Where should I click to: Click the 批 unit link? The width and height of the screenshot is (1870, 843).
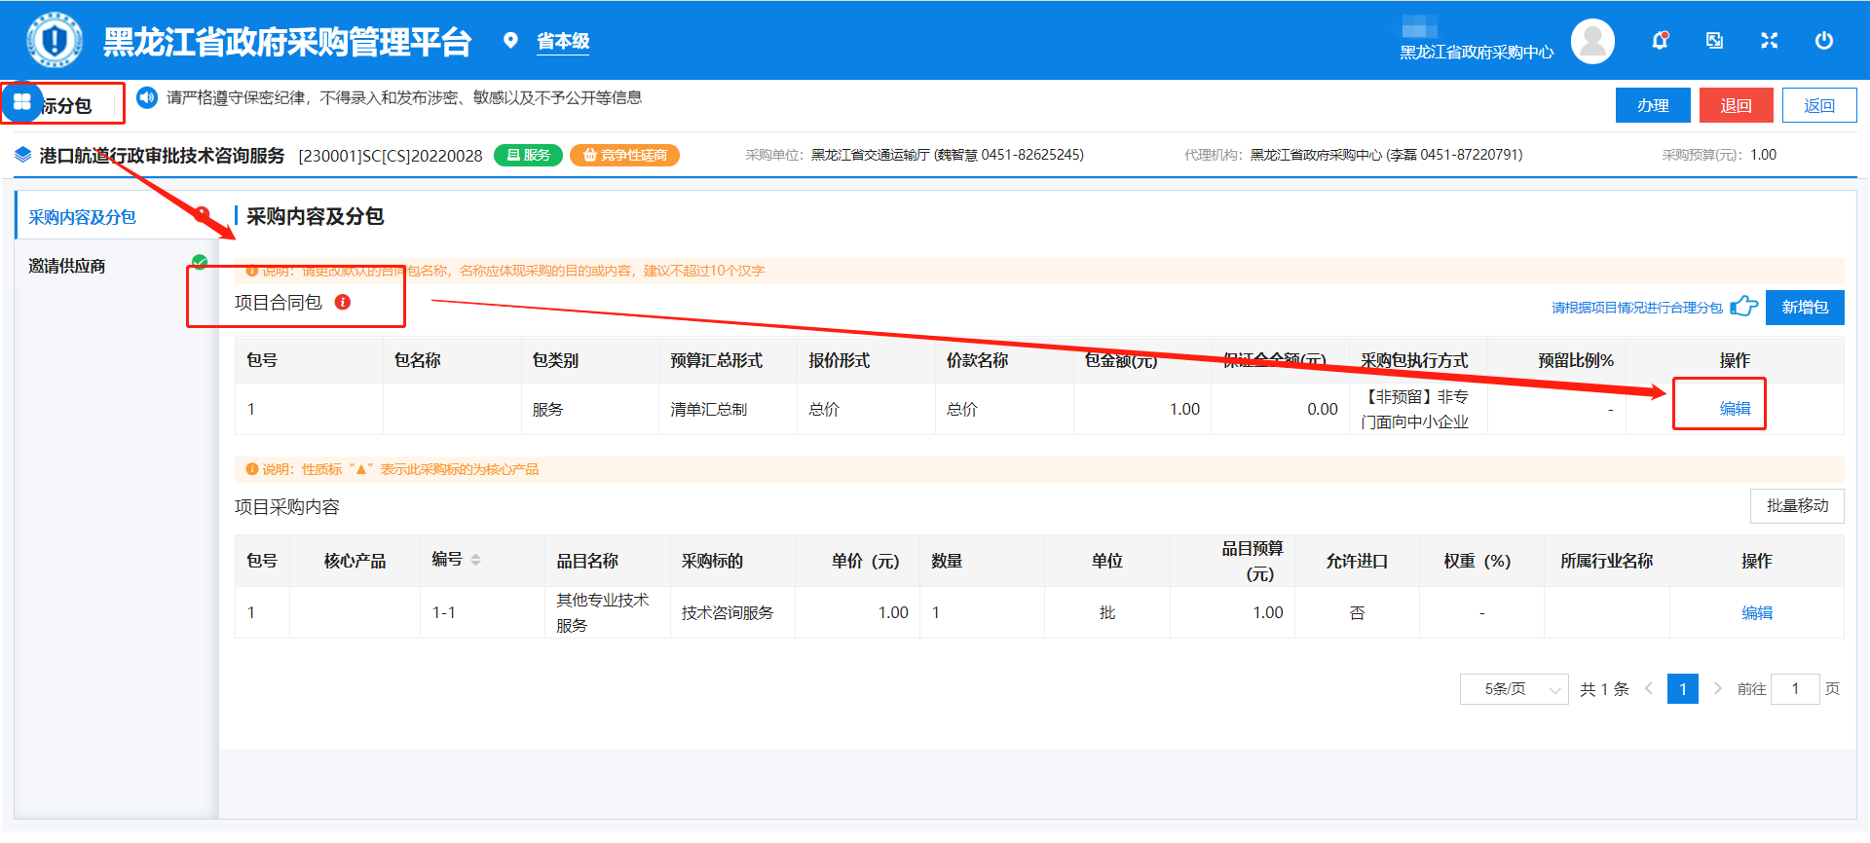[x=1107, y=613]
